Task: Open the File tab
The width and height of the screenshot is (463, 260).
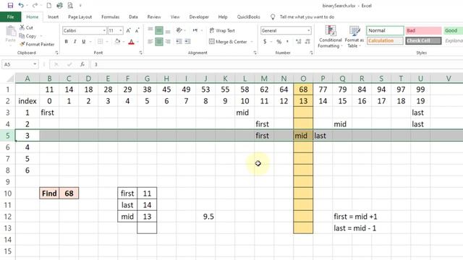Action: [x=10, y=17]
